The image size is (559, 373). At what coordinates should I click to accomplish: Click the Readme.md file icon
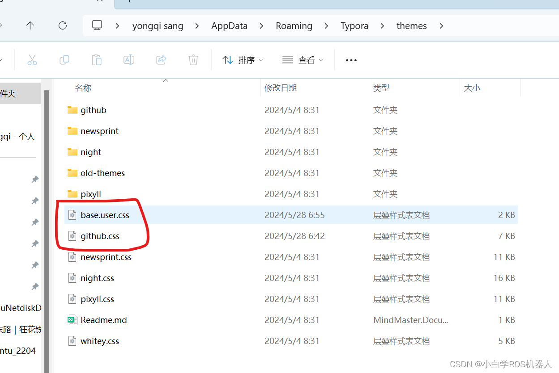coord(73,320)
